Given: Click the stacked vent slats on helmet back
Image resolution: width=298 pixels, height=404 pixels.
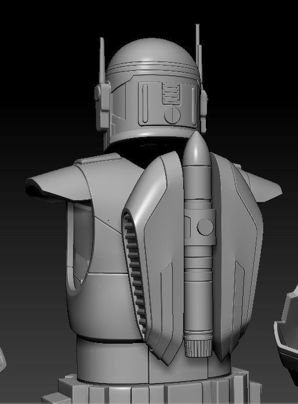Looking at the screenshot, I should tap(171, 93).
